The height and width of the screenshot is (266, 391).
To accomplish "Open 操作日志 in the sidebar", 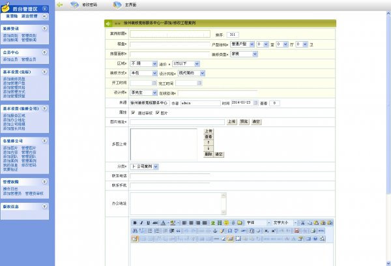I will click(x=10, y=189).
